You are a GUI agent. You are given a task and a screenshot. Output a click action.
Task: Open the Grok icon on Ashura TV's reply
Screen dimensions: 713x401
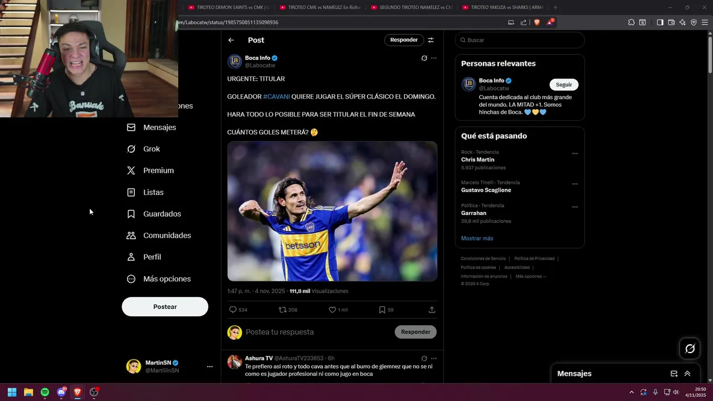point(424,358)
